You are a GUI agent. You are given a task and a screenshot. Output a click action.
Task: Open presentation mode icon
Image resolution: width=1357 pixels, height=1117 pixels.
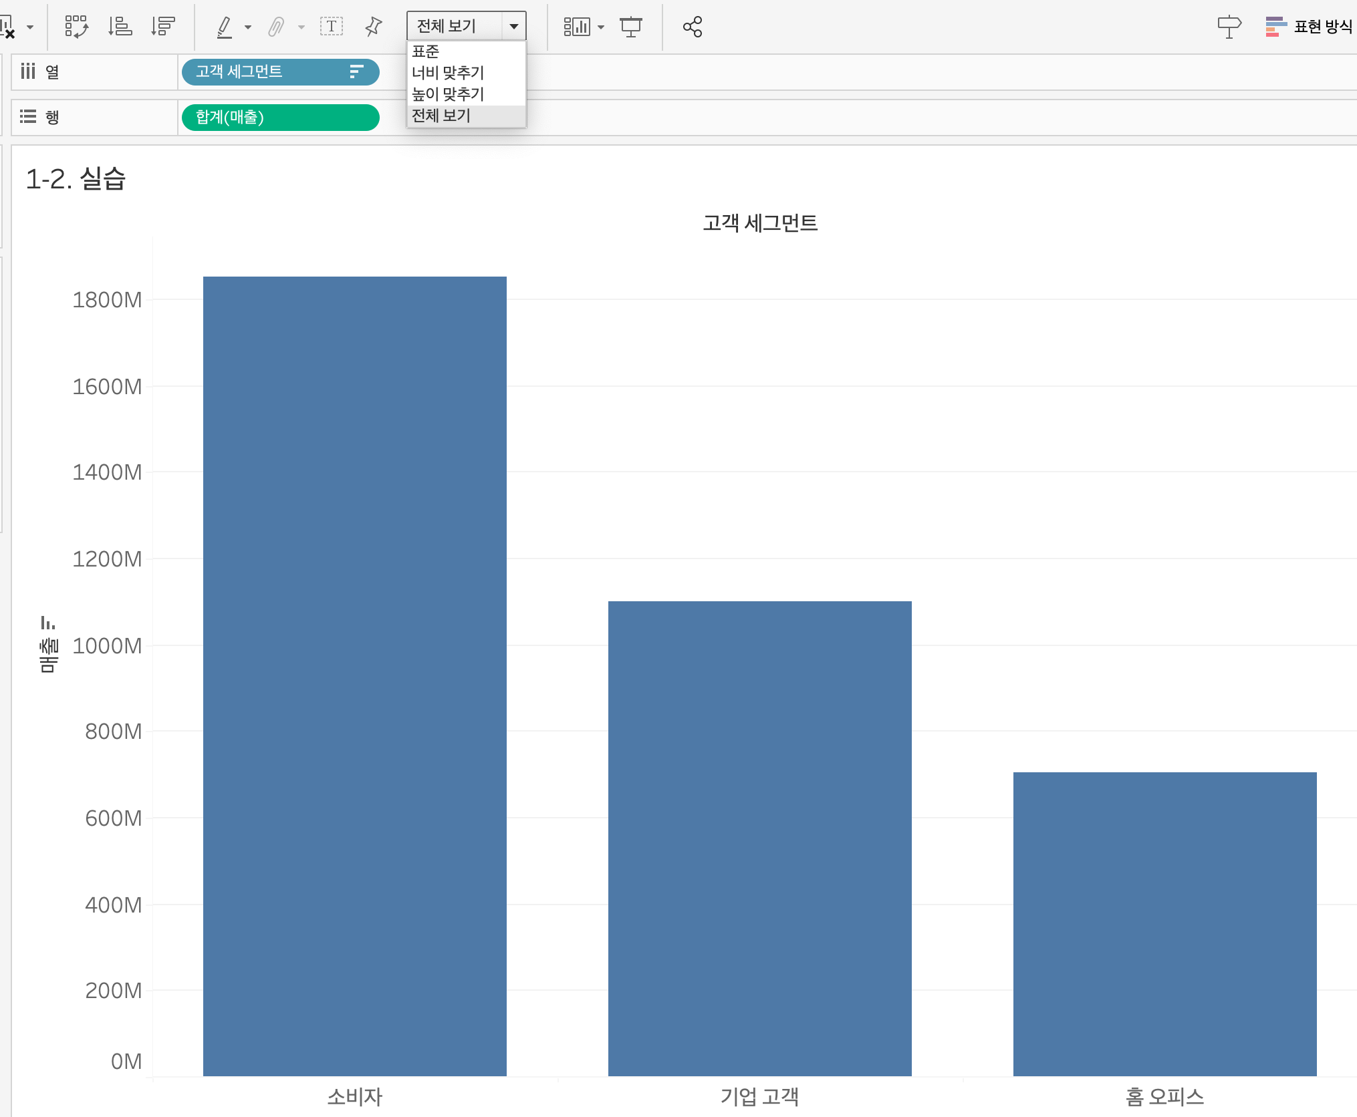pyautogui.click(x=630, y=27)
